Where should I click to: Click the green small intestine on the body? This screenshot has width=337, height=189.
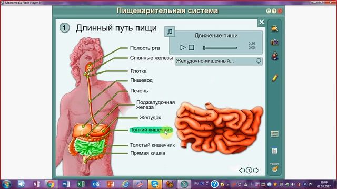coord(89,148)
